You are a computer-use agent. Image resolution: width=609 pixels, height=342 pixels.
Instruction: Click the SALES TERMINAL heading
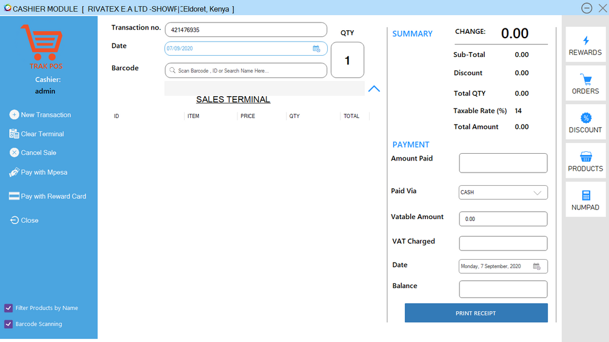[233, 100]
